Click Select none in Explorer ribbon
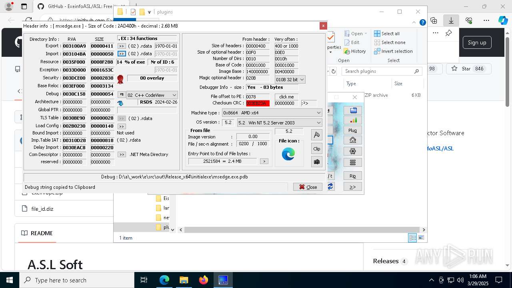This screenshot has height=288, width=512. pos(390,42)
